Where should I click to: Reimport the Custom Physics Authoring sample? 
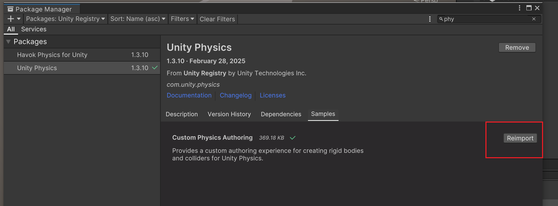coord(520,138)
